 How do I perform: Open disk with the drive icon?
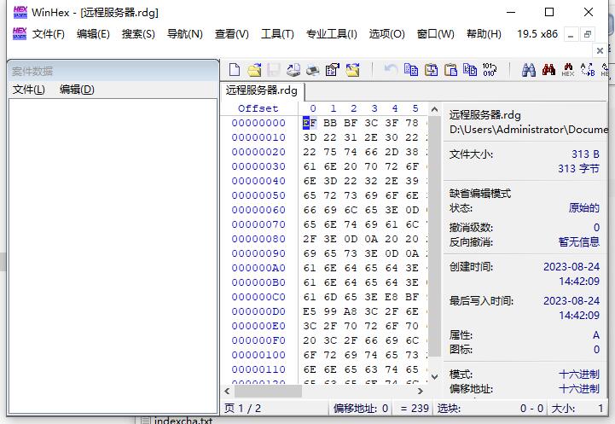click(293, 70)
